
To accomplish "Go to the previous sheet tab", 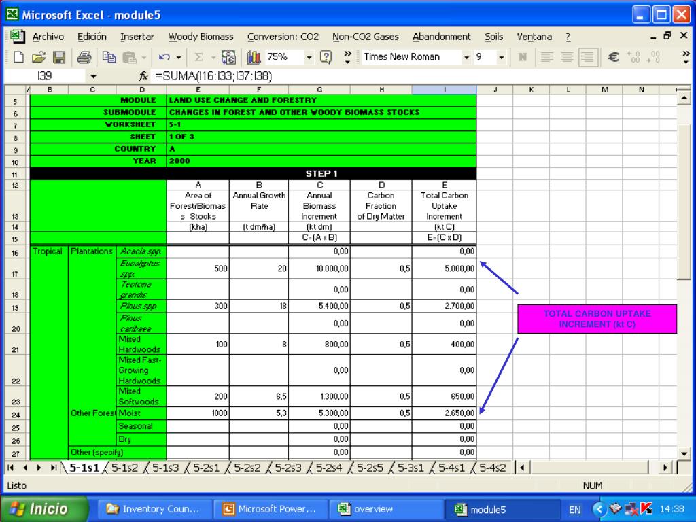I will click(25, 468).
